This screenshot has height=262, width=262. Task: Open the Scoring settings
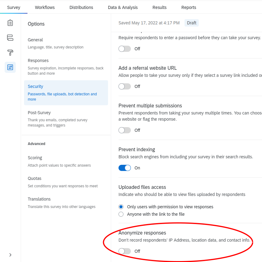coord(35,158)
